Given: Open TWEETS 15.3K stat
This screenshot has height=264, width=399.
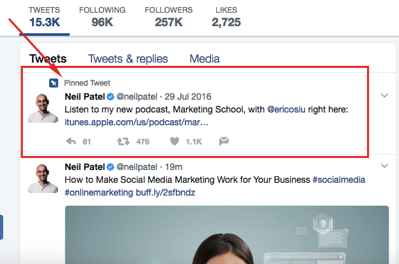Looking at the screenshot, I should click(x=44, y=17).
